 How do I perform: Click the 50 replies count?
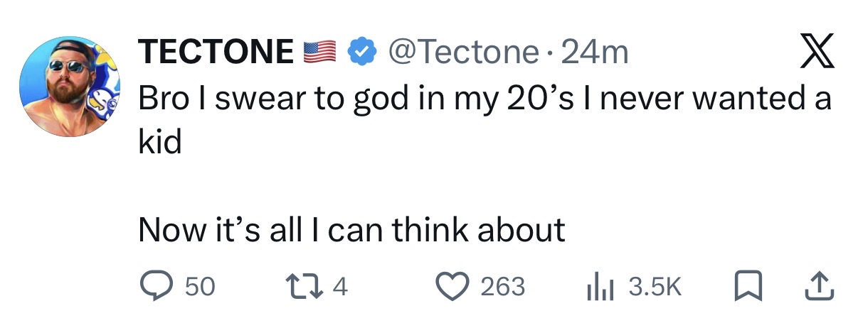pyautogui.click(x=199, y=286)
